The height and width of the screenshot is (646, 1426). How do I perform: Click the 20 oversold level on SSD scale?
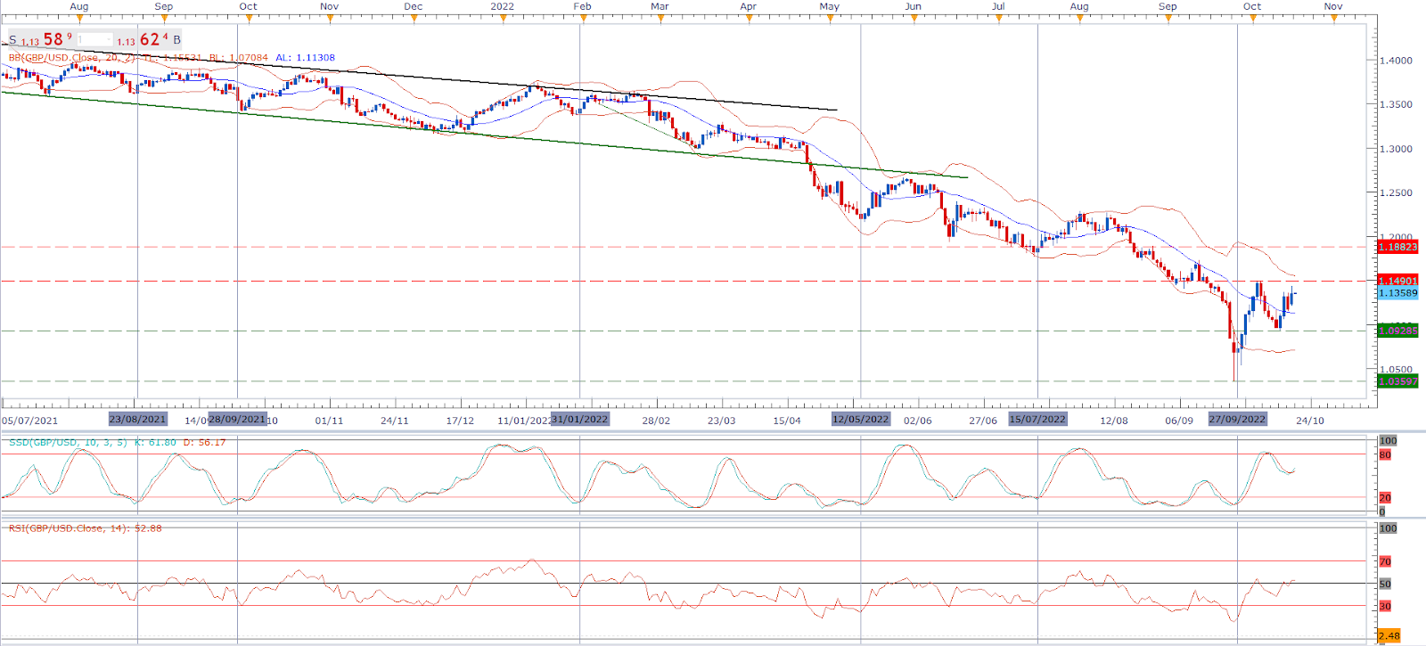1385,497
